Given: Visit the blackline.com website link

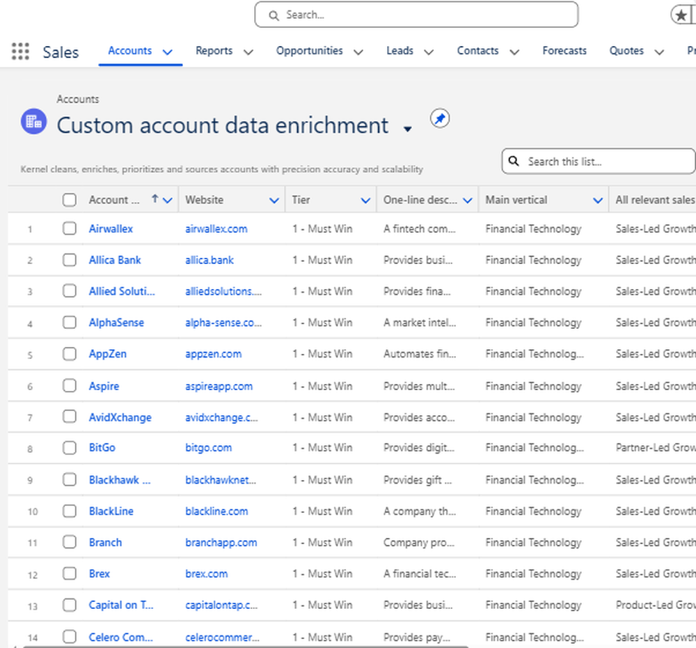Looking at the screenshot, I should [x=216, y=511].
